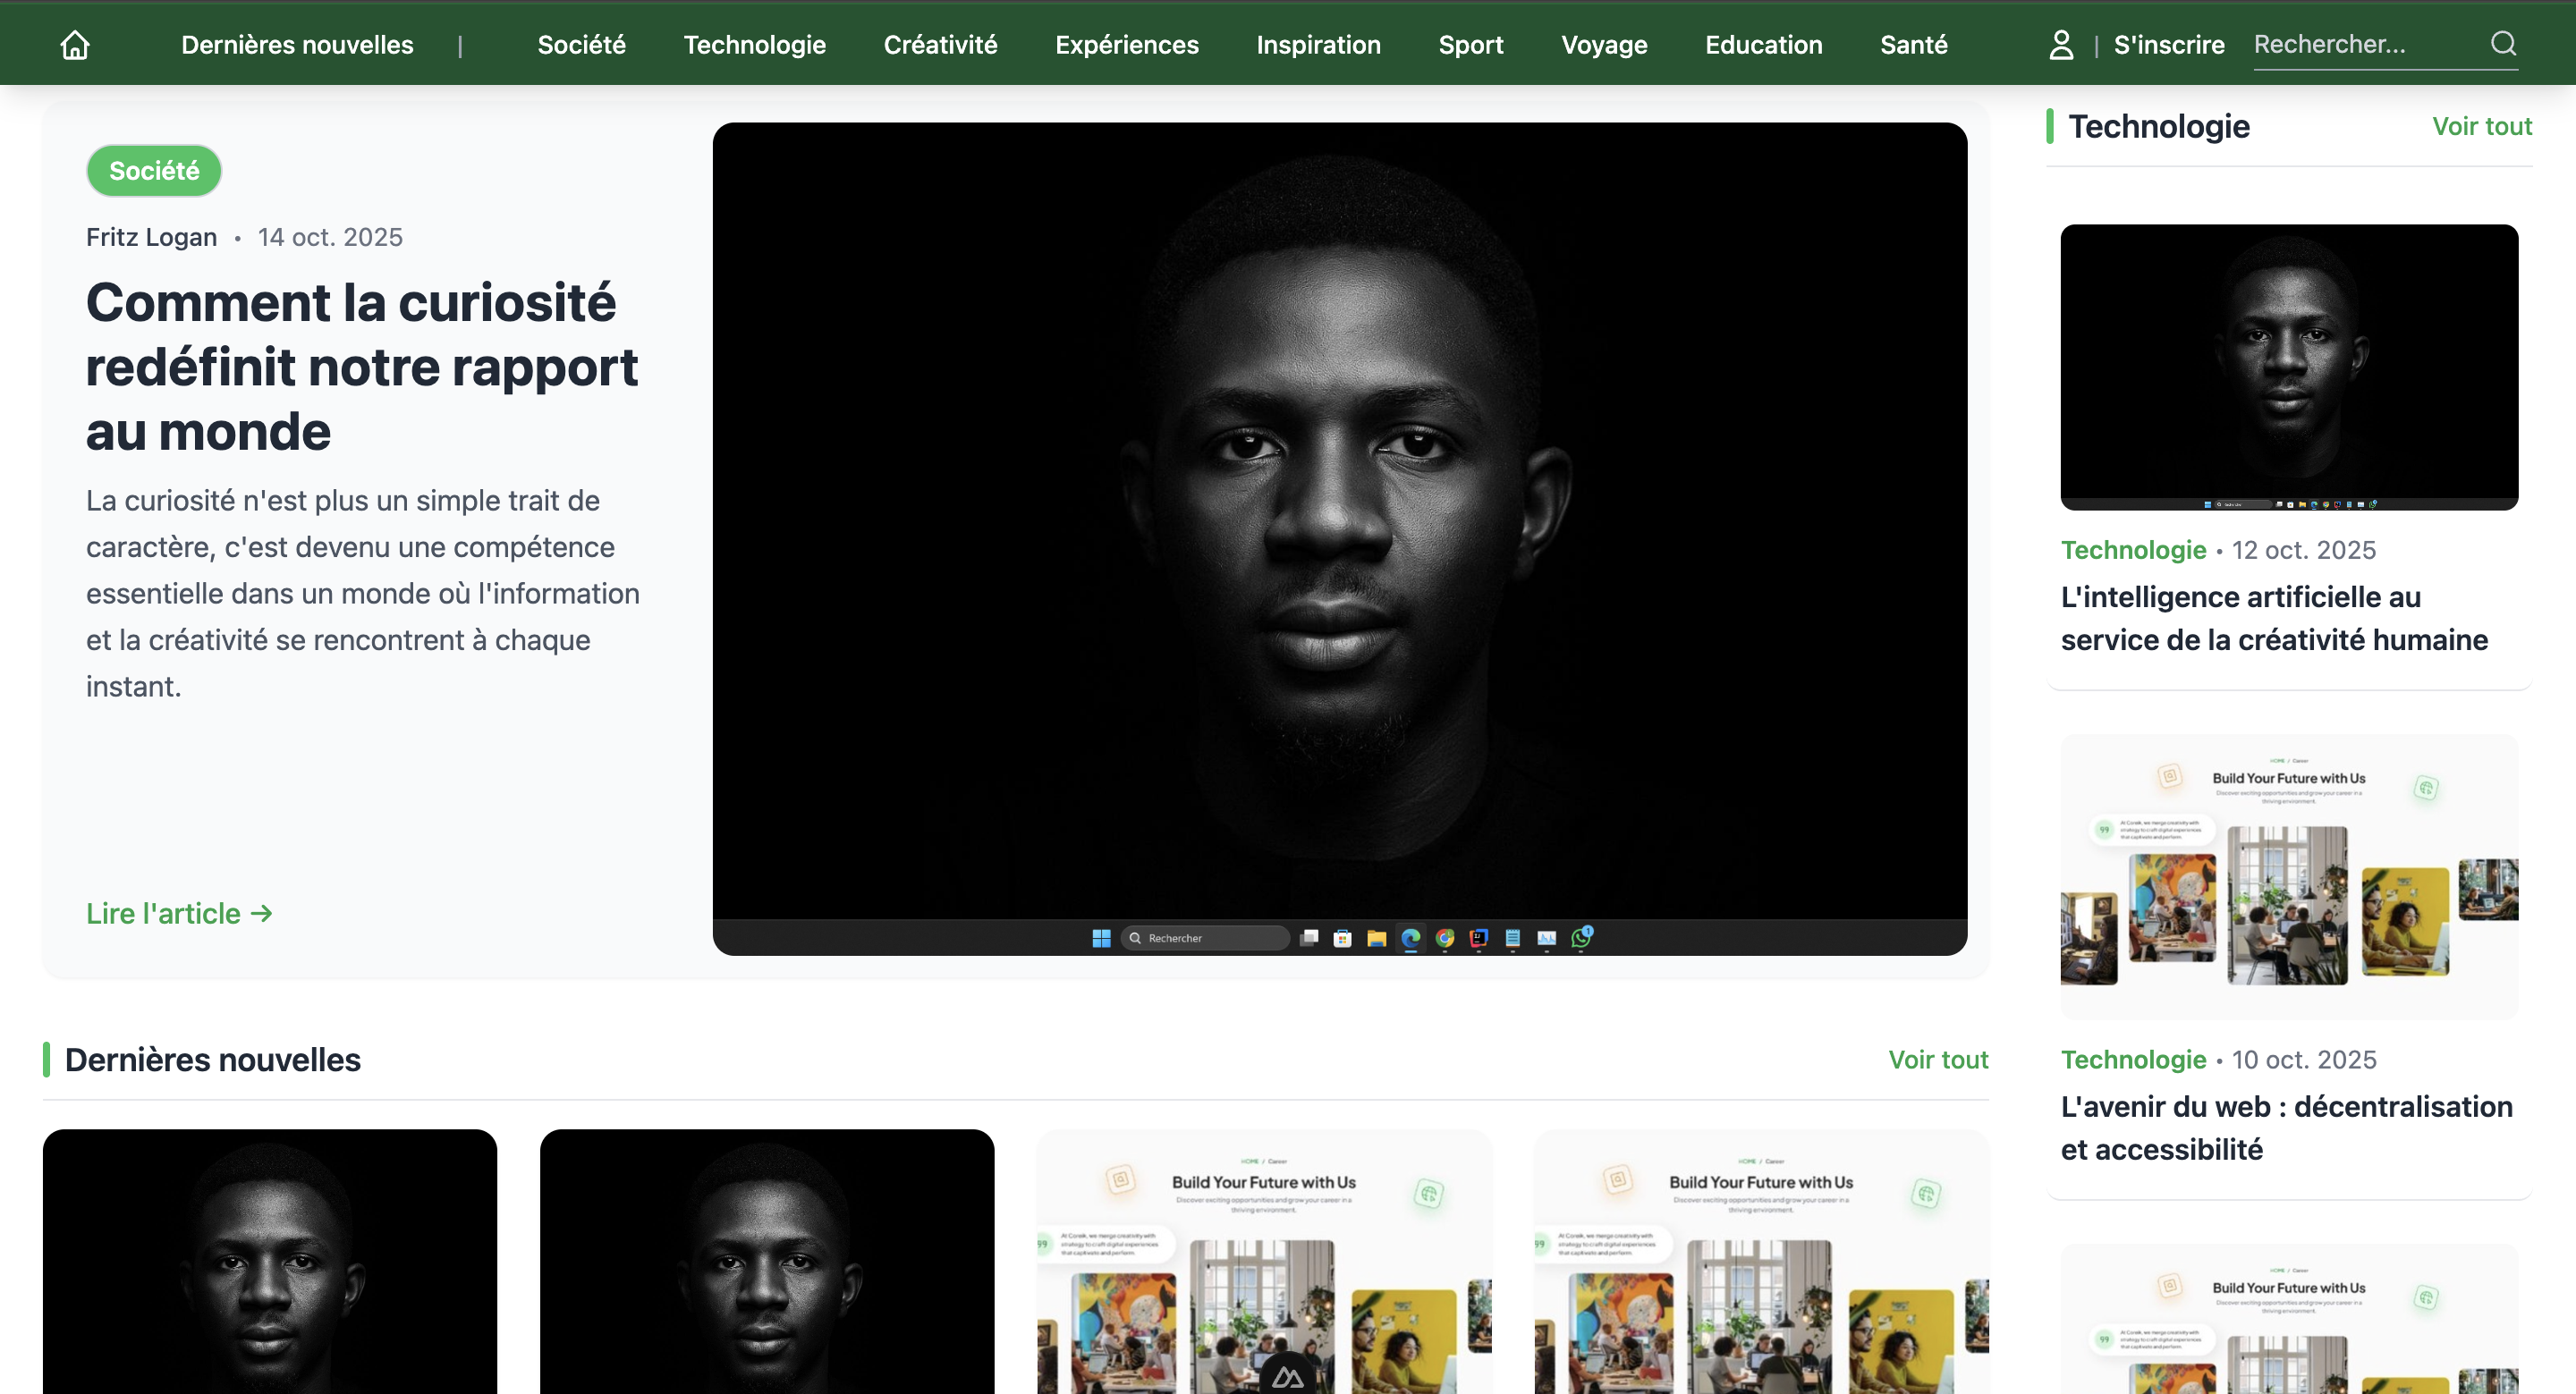
Task: Open the Inspiration category
Action: coord(1318,45)
